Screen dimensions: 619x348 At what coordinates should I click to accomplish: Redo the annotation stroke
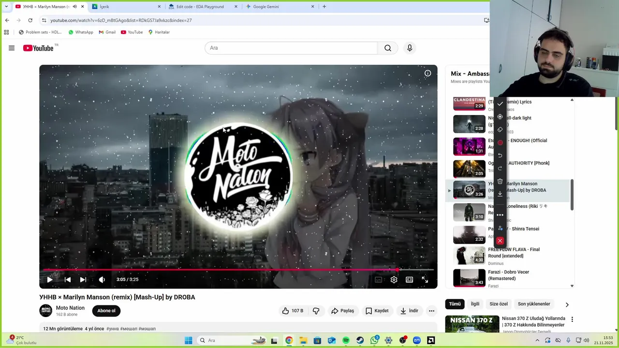(500, 168)
